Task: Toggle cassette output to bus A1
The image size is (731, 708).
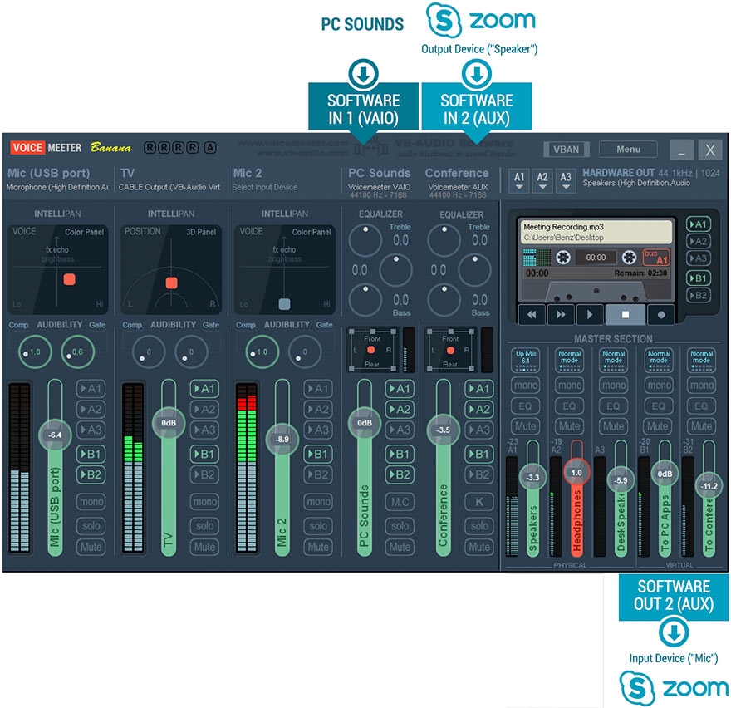Action: pos(698,224)
